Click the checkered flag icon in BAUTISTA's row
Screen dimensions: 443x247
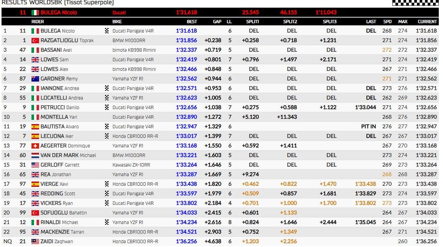(107, 127)
